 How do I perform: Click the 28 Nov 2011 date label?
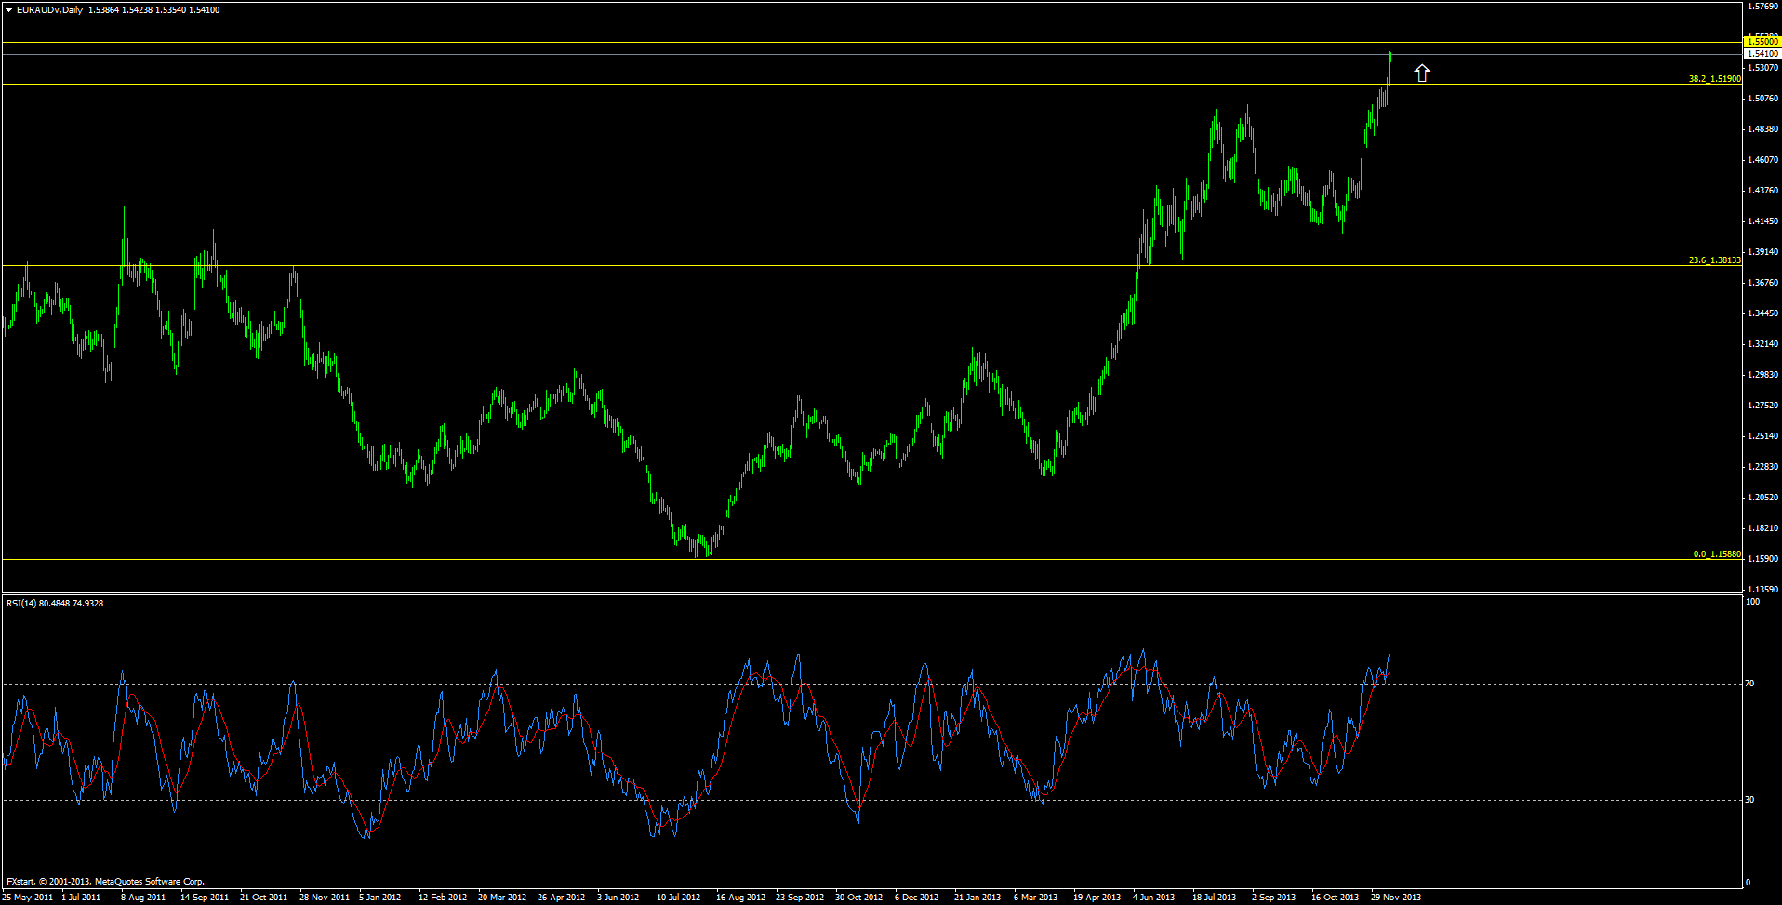point(325,898)
